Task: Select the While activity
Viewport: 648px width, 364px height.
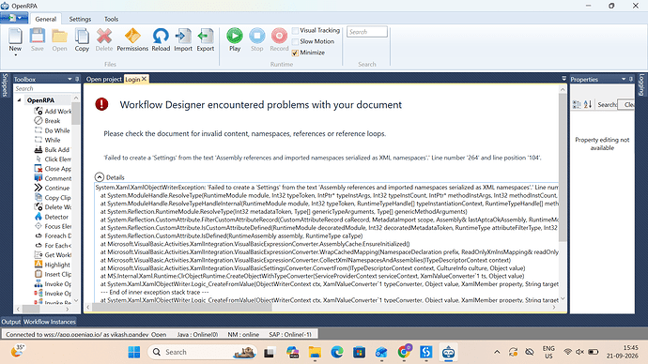Action: point(47,140)
